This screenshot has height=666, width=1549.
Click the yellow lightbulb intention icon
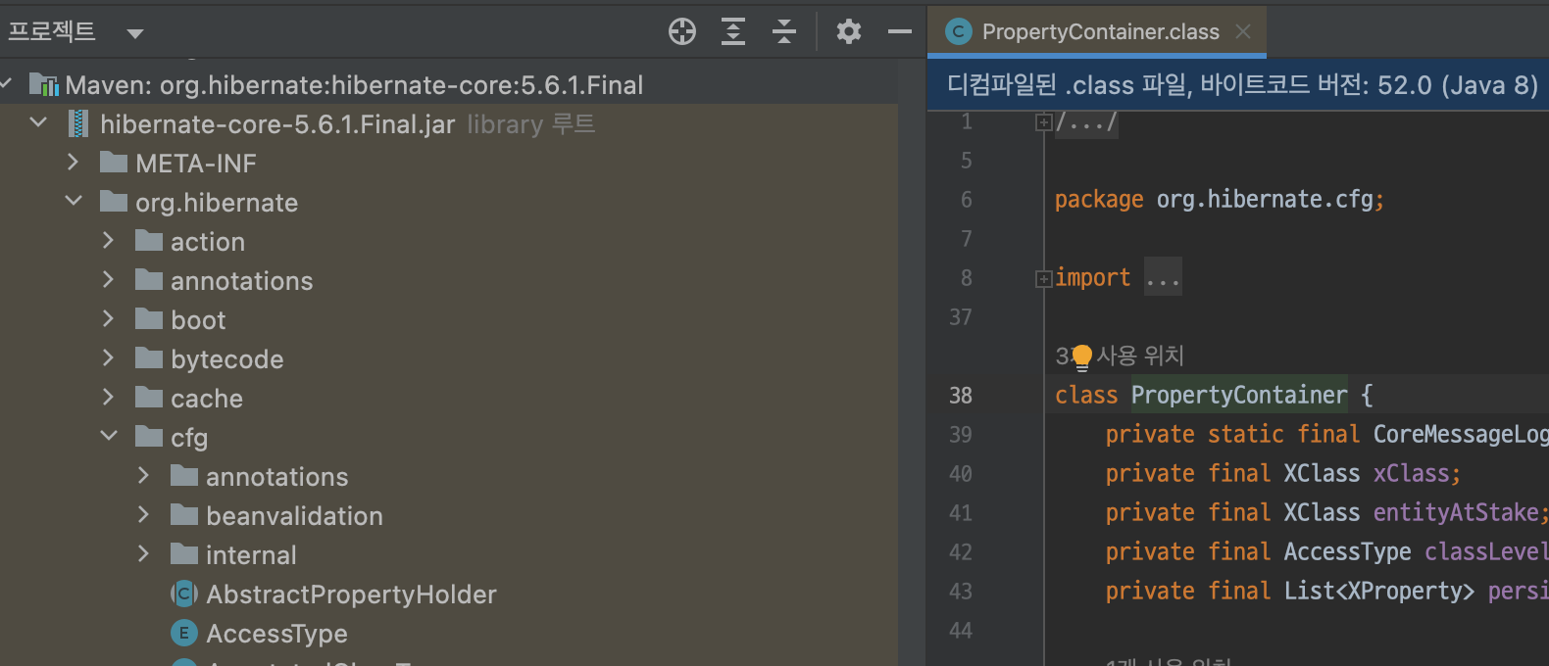click(1081, 357)
